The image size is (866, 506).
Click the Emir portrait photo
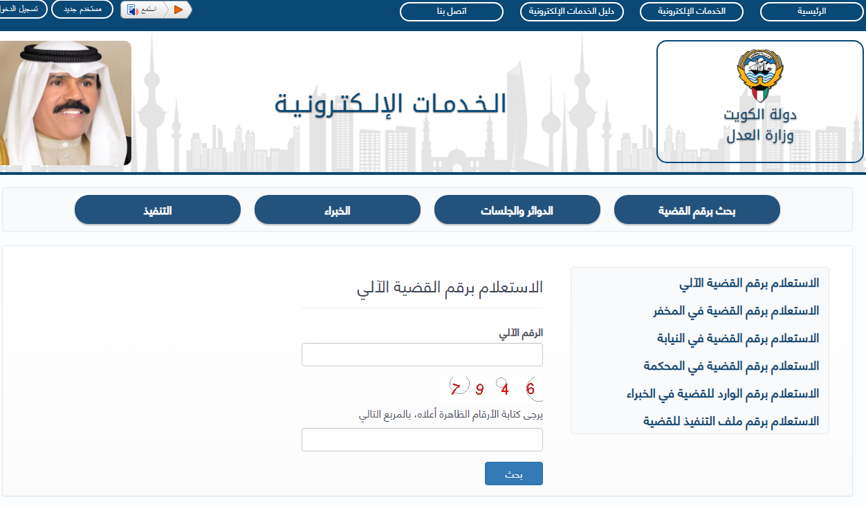point(64,103)
